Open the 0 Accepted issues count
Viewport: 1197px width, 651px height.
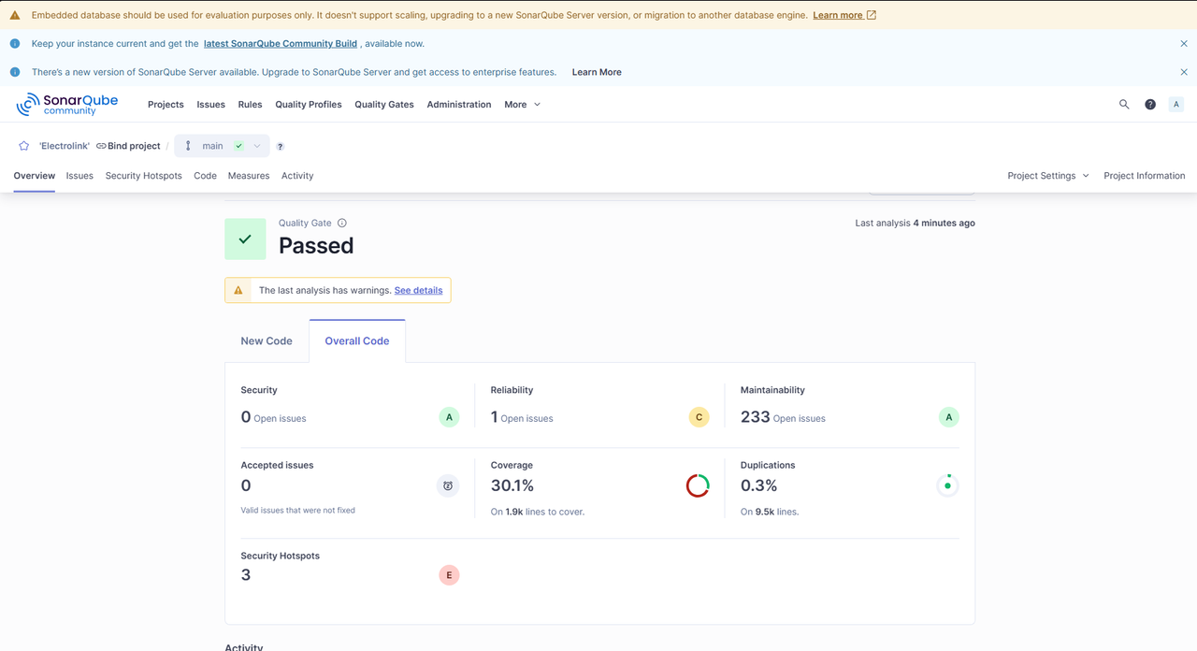[246, 485]
